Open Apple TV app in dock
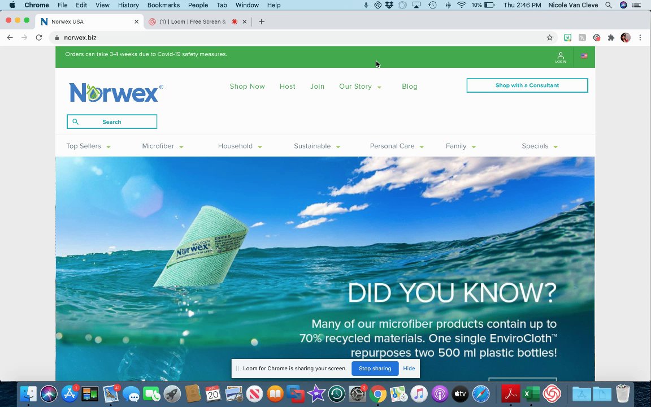The height and width of the screenshot is (407, 651). (x=460, y=393)
